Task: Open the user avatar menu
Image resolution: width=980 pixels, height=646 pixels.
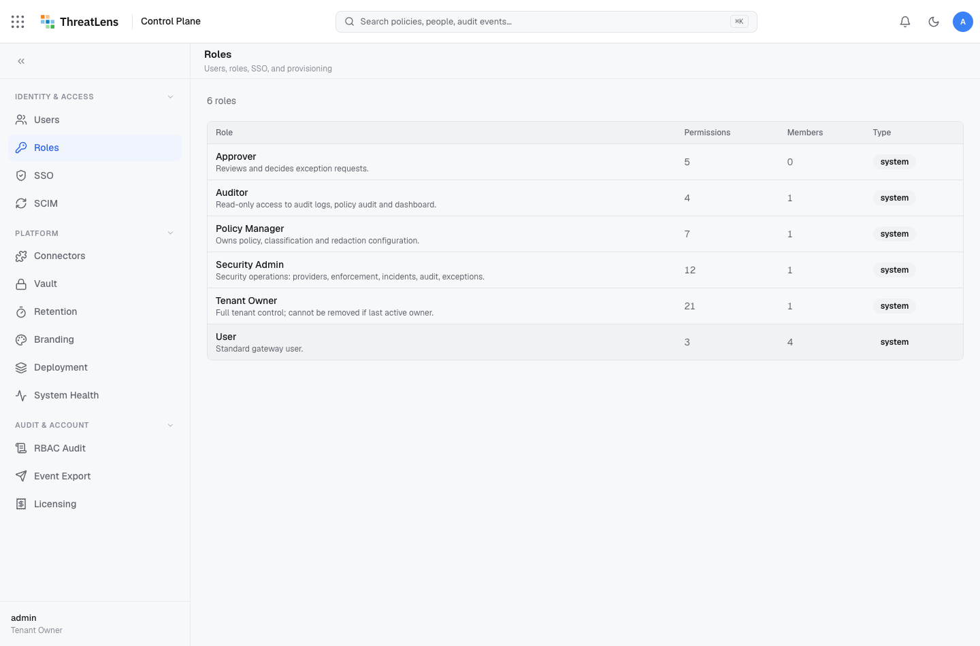Action: (963, 22)
